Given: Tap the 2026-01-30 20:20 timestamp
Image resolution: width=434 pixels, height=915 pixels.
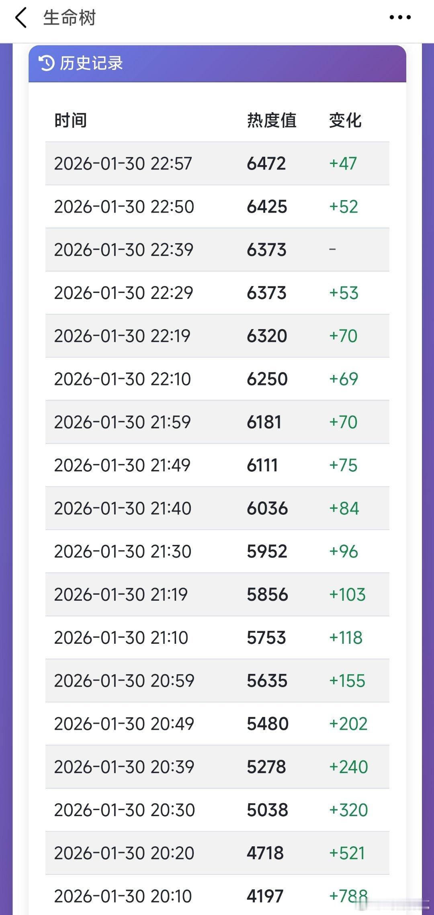Looking at the screenshot, I should pyautogui.click(x=124, y=853).
